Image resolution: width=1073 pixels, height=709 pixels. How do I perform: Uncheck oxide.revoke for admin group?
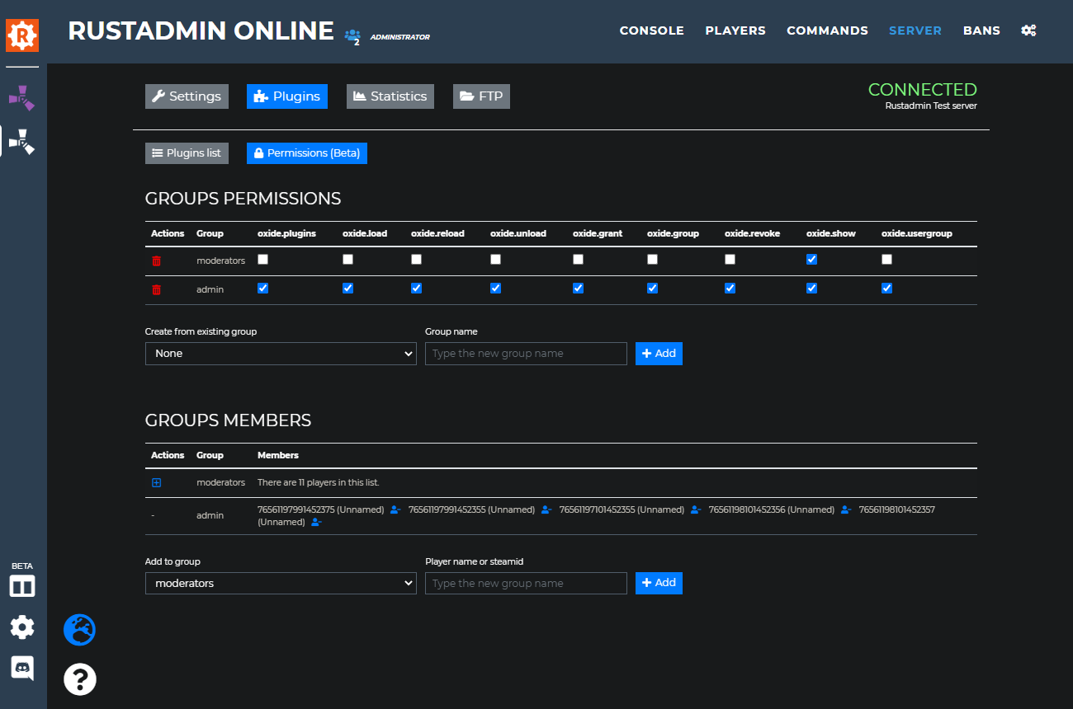click(x=730, y=288)
